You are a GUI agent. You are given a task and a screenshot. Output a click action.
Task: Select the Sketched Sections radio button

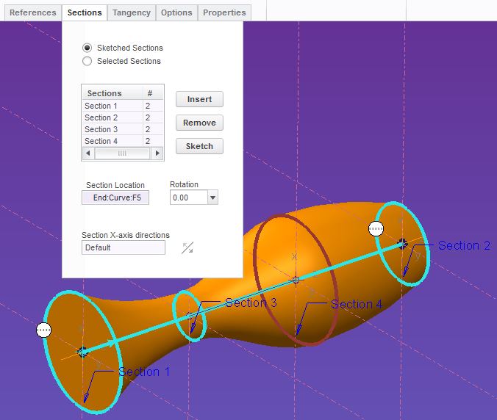[87, 48]
